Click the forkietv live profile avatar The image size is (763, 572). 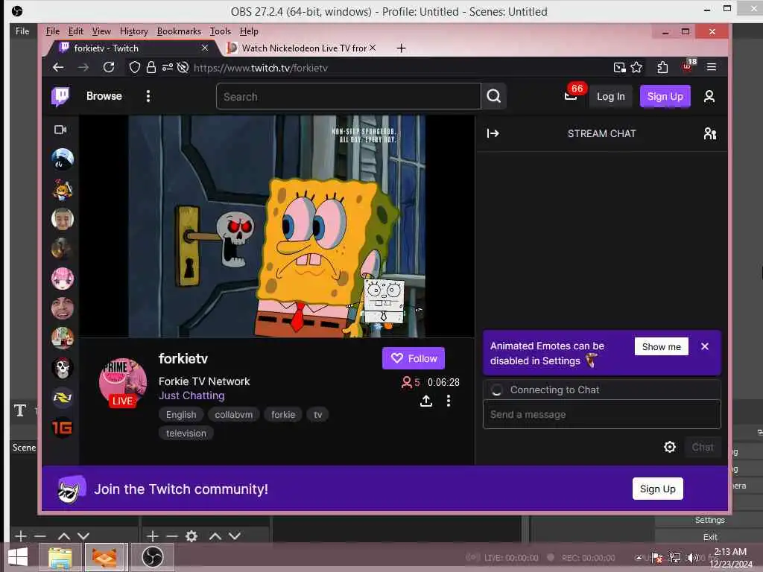(x=123, y=382)
